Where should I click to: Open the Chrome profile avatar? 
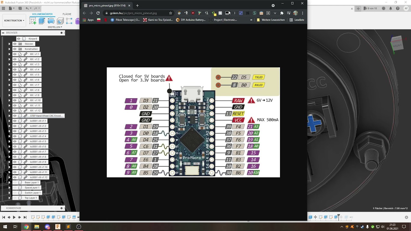pos(295,13)
